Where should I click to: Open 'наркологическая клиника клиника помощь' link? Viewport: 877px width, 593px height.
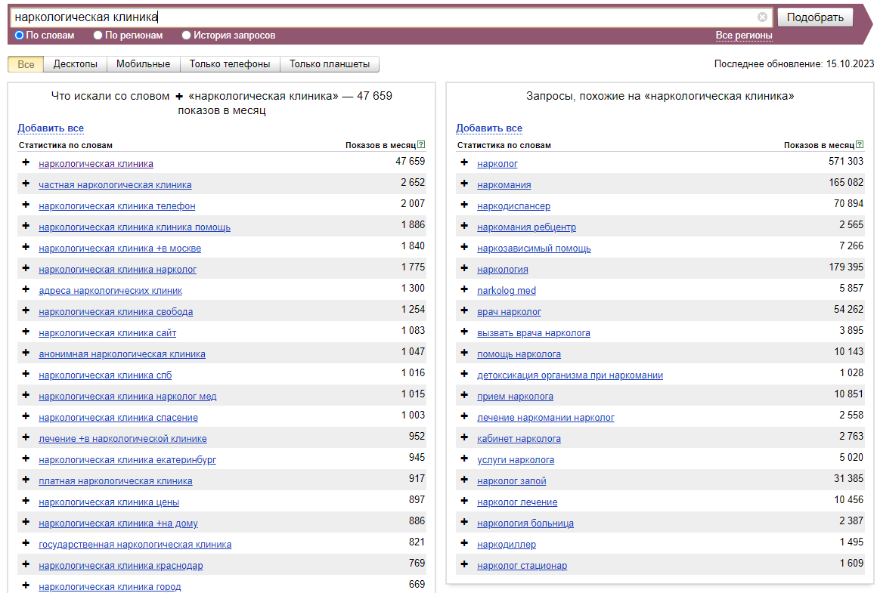point(135,227)
